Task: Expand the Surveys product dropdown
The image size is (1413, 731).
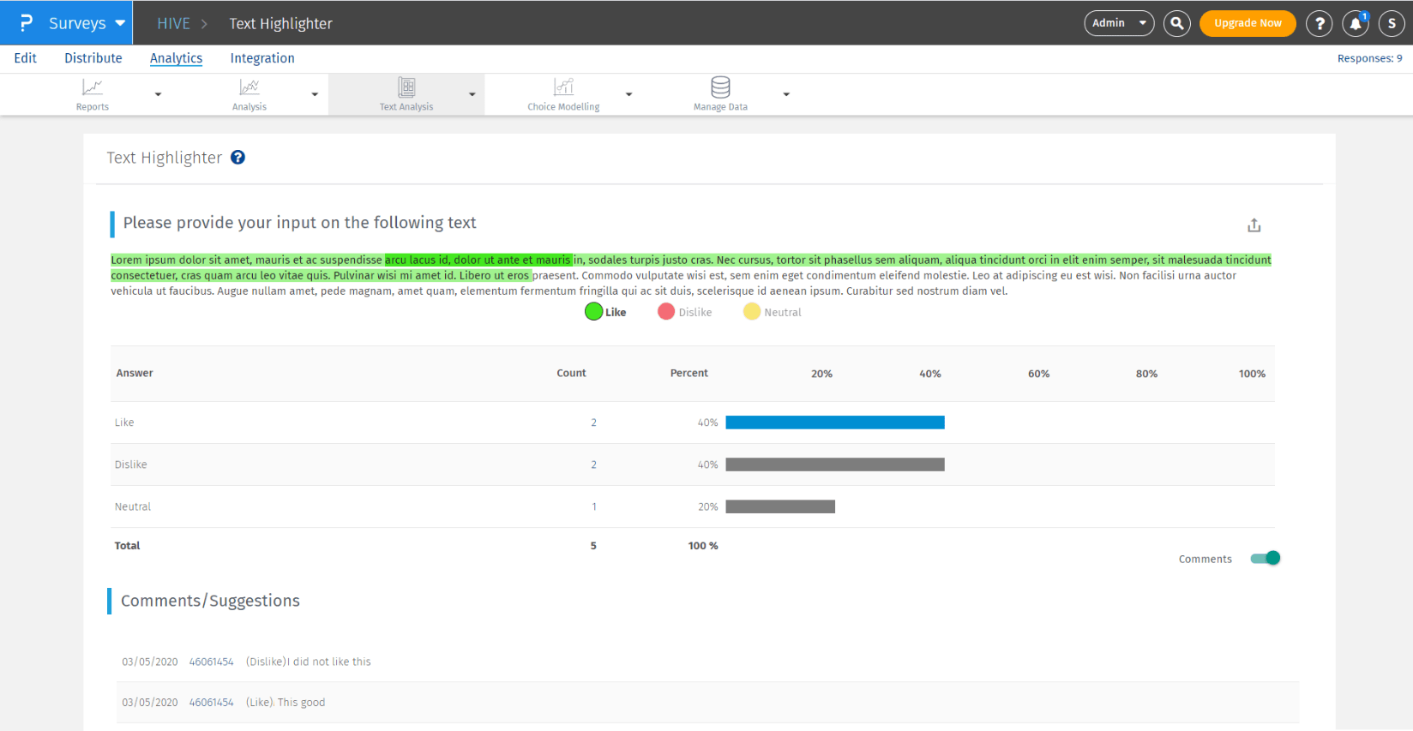Action: pos(120,23)
